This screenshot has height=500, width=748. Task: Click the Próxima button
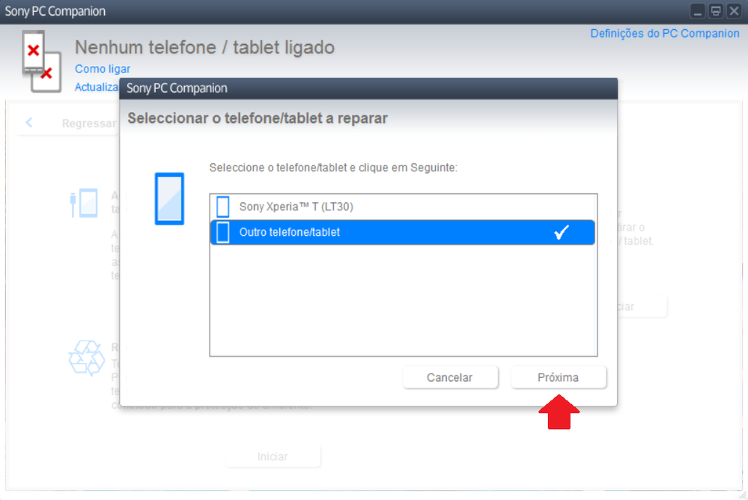[559, 377]
